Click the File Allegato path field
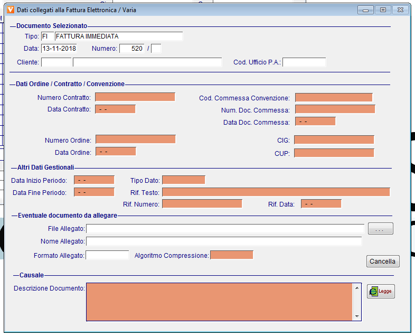415x336 pixels. coord(225,229)
